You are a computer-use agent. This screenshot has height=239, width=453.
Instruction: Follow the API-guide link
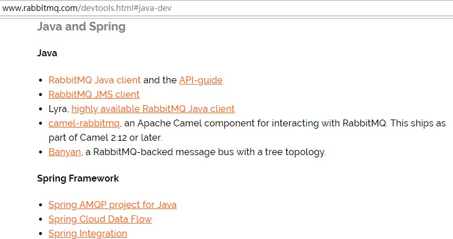click(x=201, y=80)
